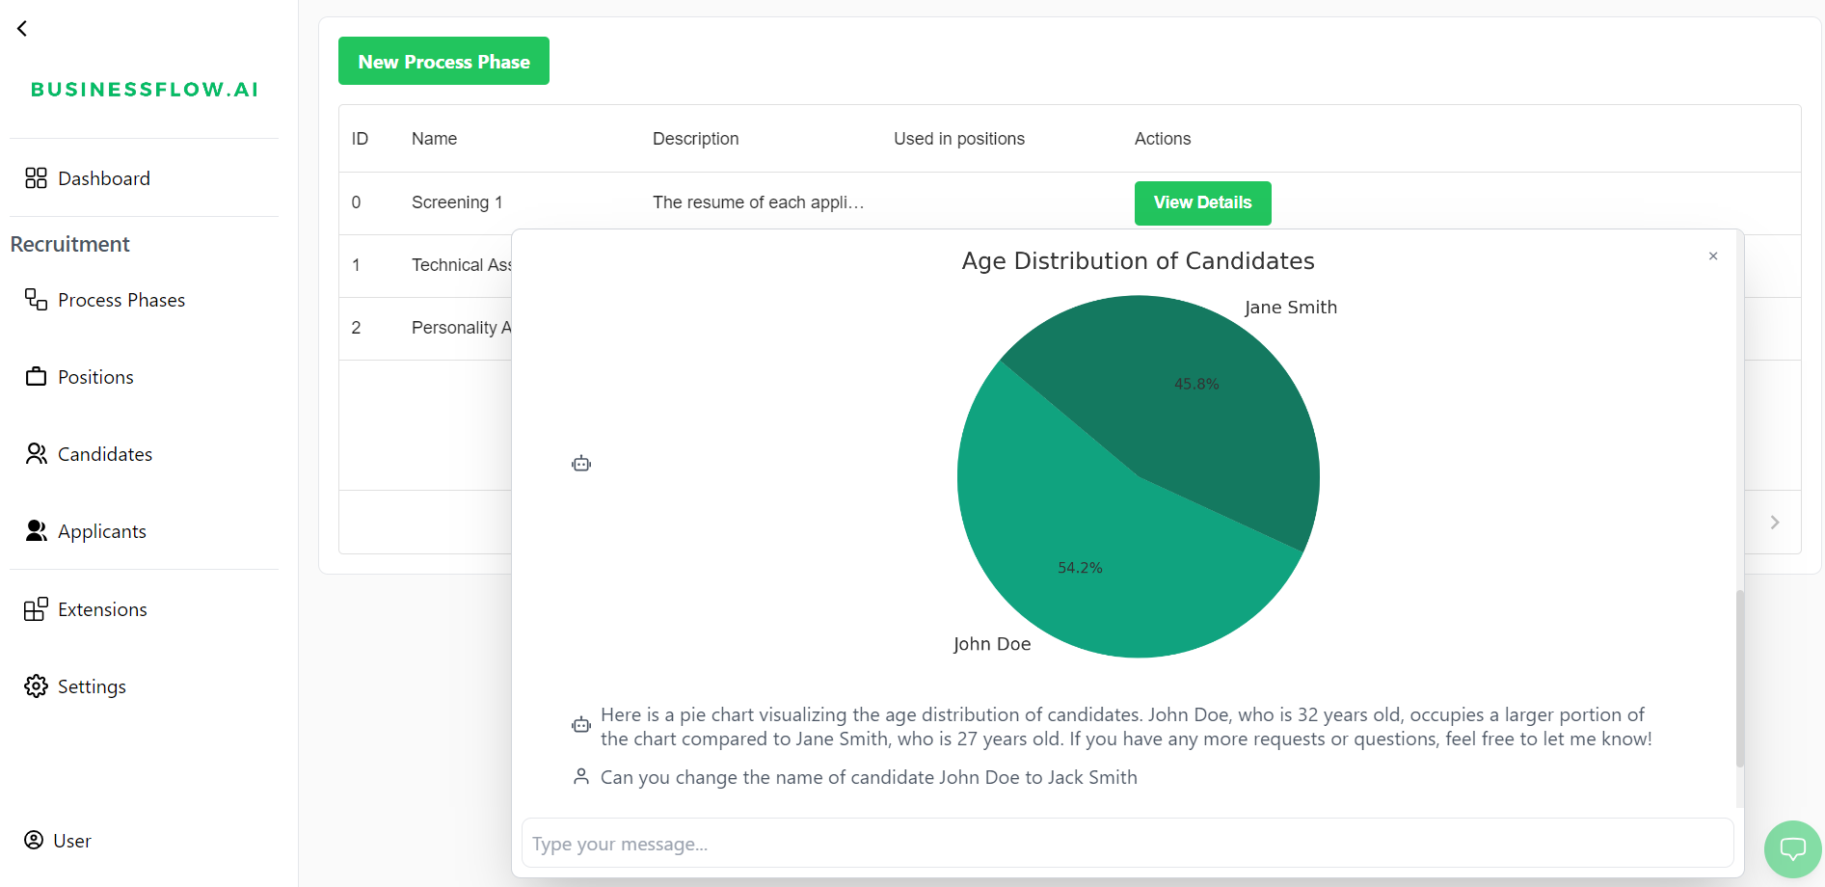View Details for Screening 1
Image resolution: width=1825 pixels, height=887 pixels.
pyautogui.click(x=1202, y=203)
